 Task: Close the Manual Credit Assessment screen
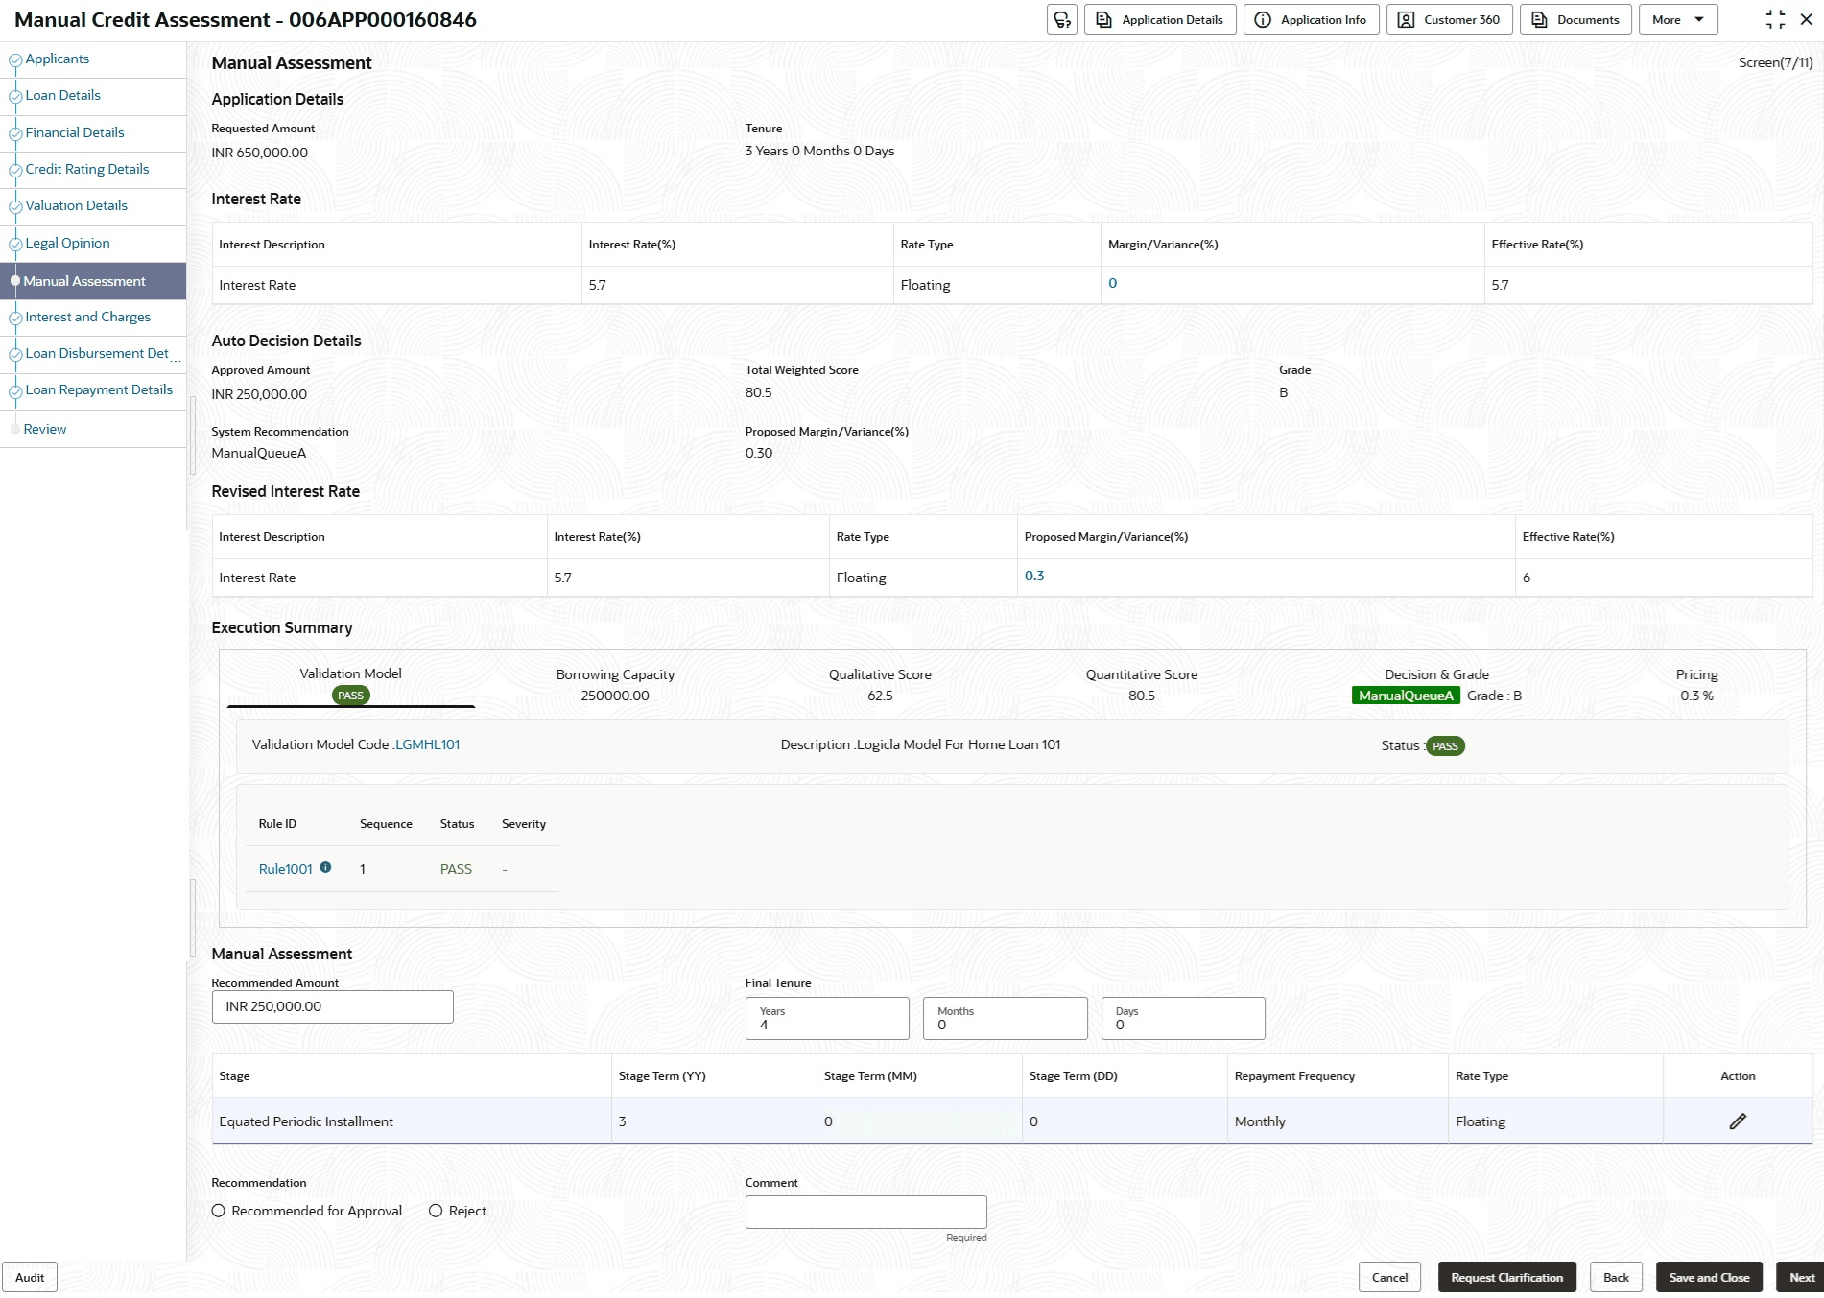(1806, 20)
